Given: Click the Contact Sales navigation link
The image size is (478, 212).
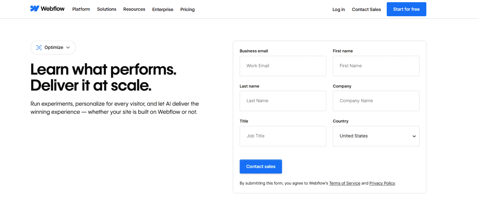Looking at the screenshot, I should pyautogui.click(x=366, y=9).
